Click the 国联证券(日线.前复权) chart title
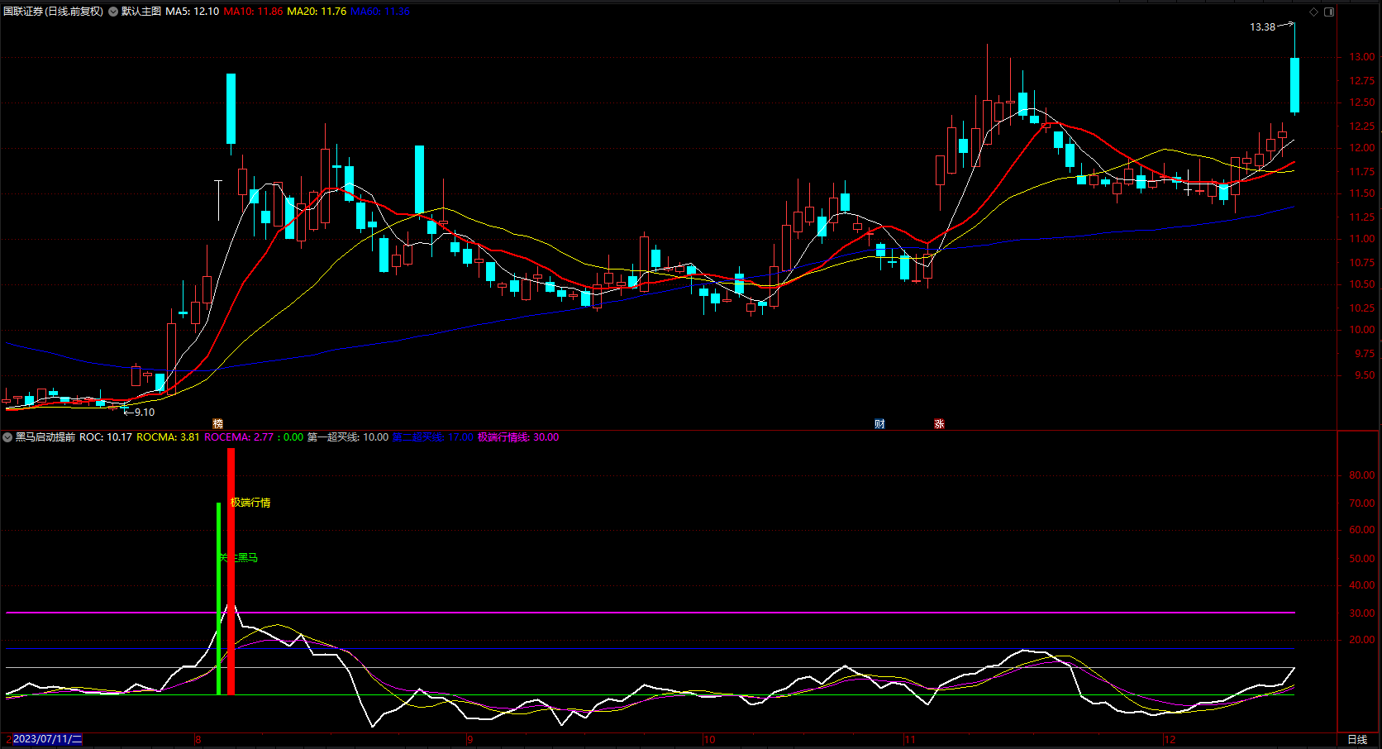 pos(54,12)
